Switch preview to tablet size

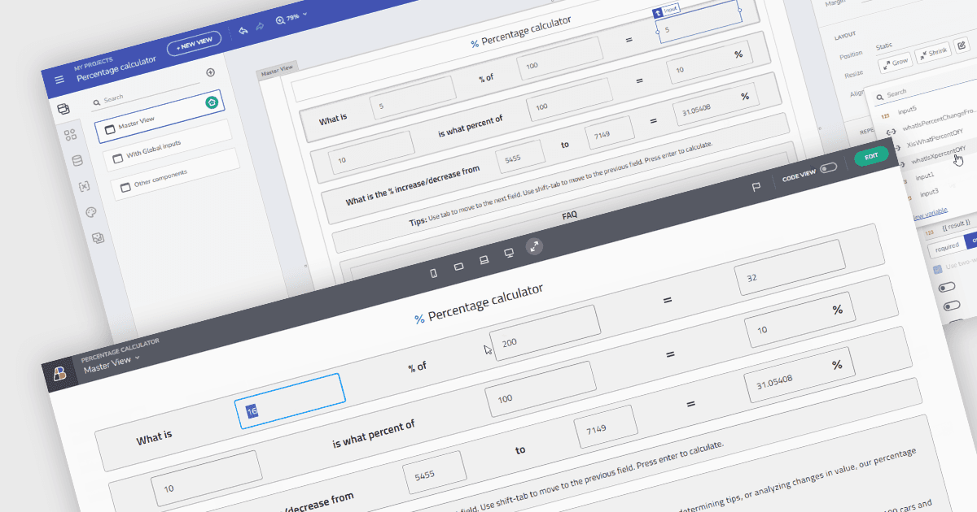click(458, 266)
